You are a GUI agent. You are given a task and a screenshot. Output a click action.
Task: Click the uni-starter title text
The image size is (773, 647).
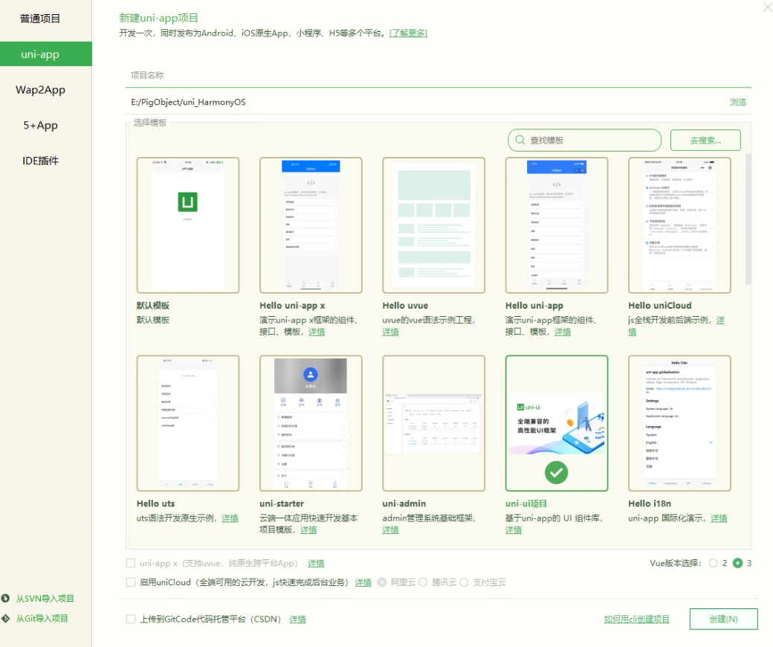point(282,503)
